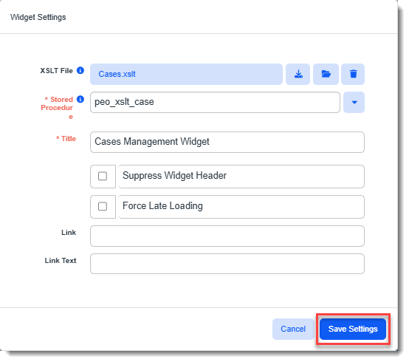Open the Stored Procedure dropdown arrow
The width and height of the screenshot is (409, 362).
coord(354,102)
